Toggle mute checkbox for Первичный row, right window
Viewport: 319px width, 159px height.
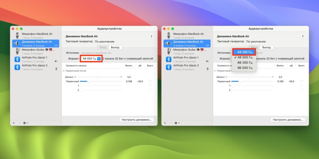(302, 81)
